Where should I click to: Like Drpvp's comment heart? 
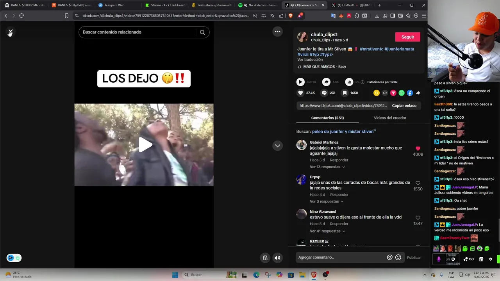click(x=418, y=183)
